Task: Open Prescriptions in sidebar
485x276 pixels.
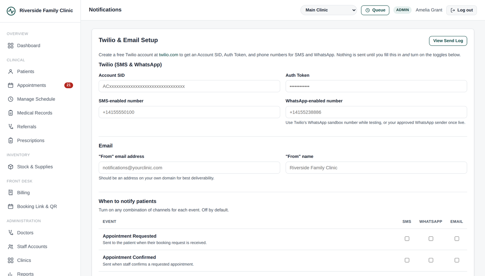Action: tap(40, 141)
